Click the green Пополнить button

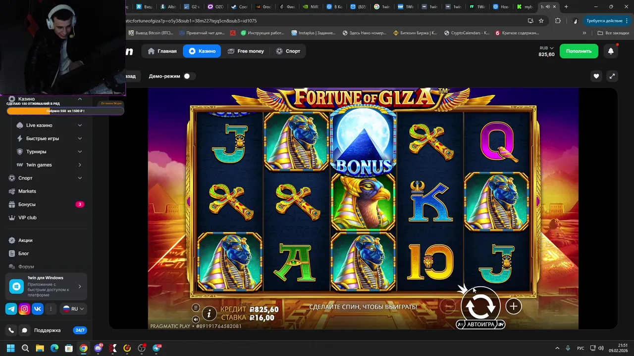pos(579,51)
